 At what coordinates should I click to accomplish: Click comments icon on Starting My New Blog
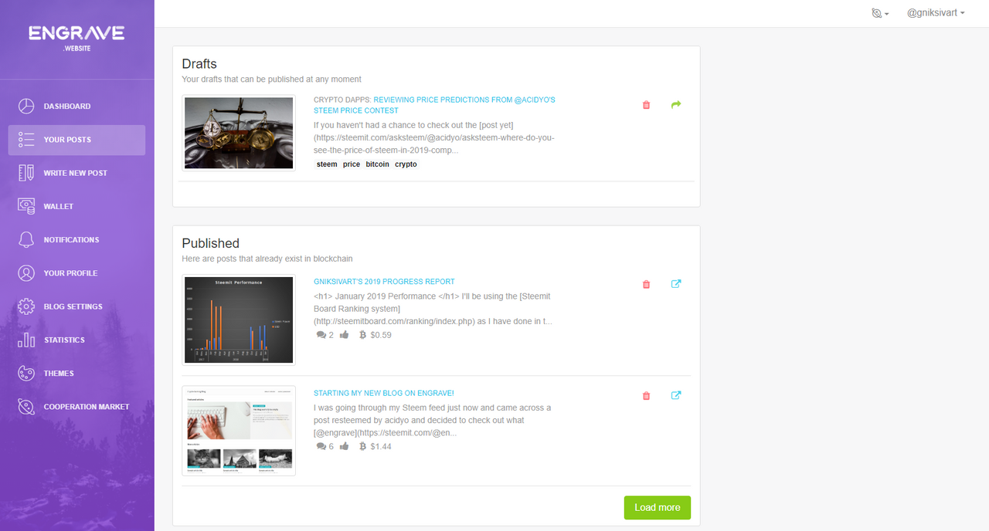(x=321, y=446)
